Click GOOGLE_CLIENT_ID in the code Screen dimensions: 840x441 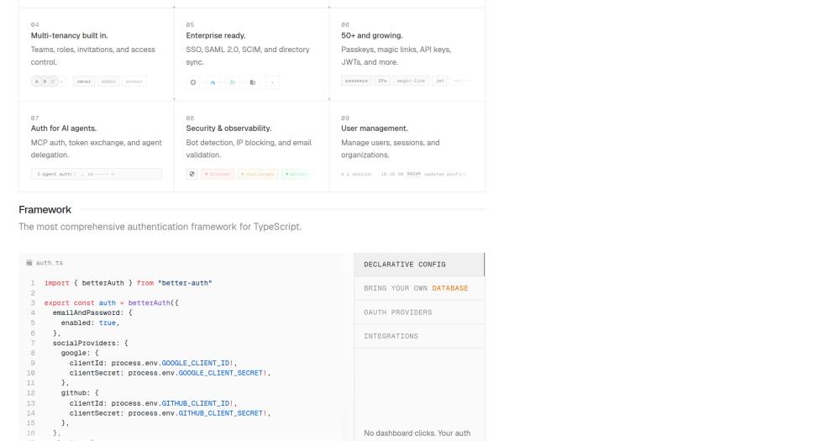pos(197,364)
